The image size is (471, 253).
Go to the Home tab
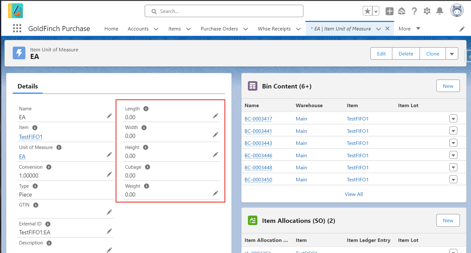pyautogui.click(x=111, y=29)
